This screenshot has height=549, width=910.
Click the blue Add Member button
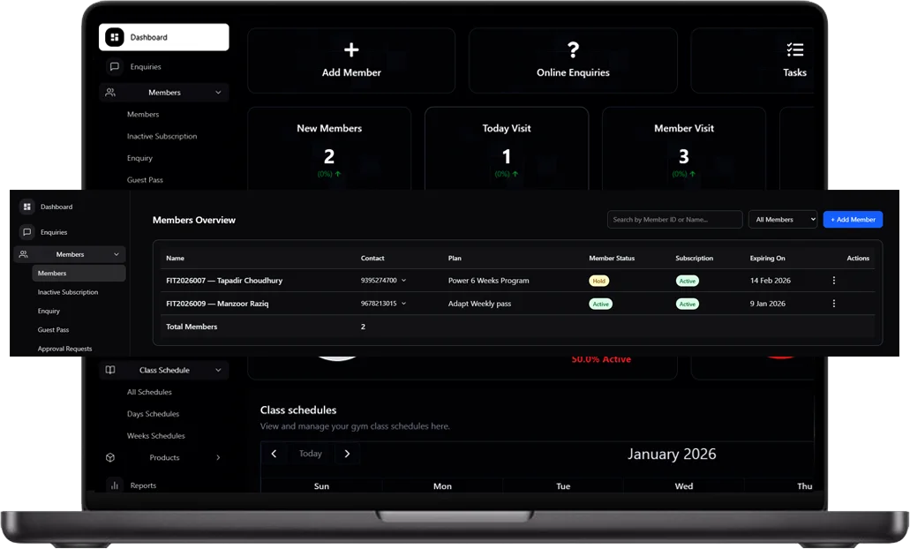[x=853, y=220]
